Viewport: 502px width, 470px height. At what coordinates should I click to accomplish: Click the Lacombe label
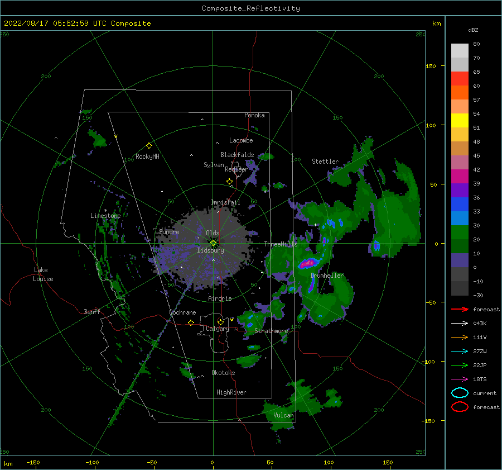pyautogui.click(x=241, y=140)
